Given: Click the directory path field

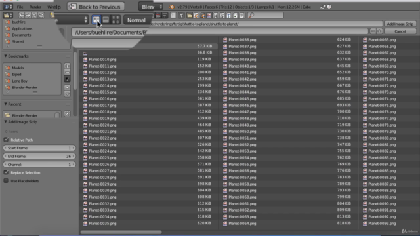Looking at the screenshot, I should pyautogui.click(x=265, y=24).
